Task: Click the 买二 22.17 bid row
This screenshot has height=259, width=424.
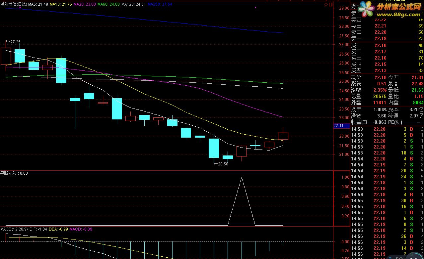Action: click(x=387, y=52)
